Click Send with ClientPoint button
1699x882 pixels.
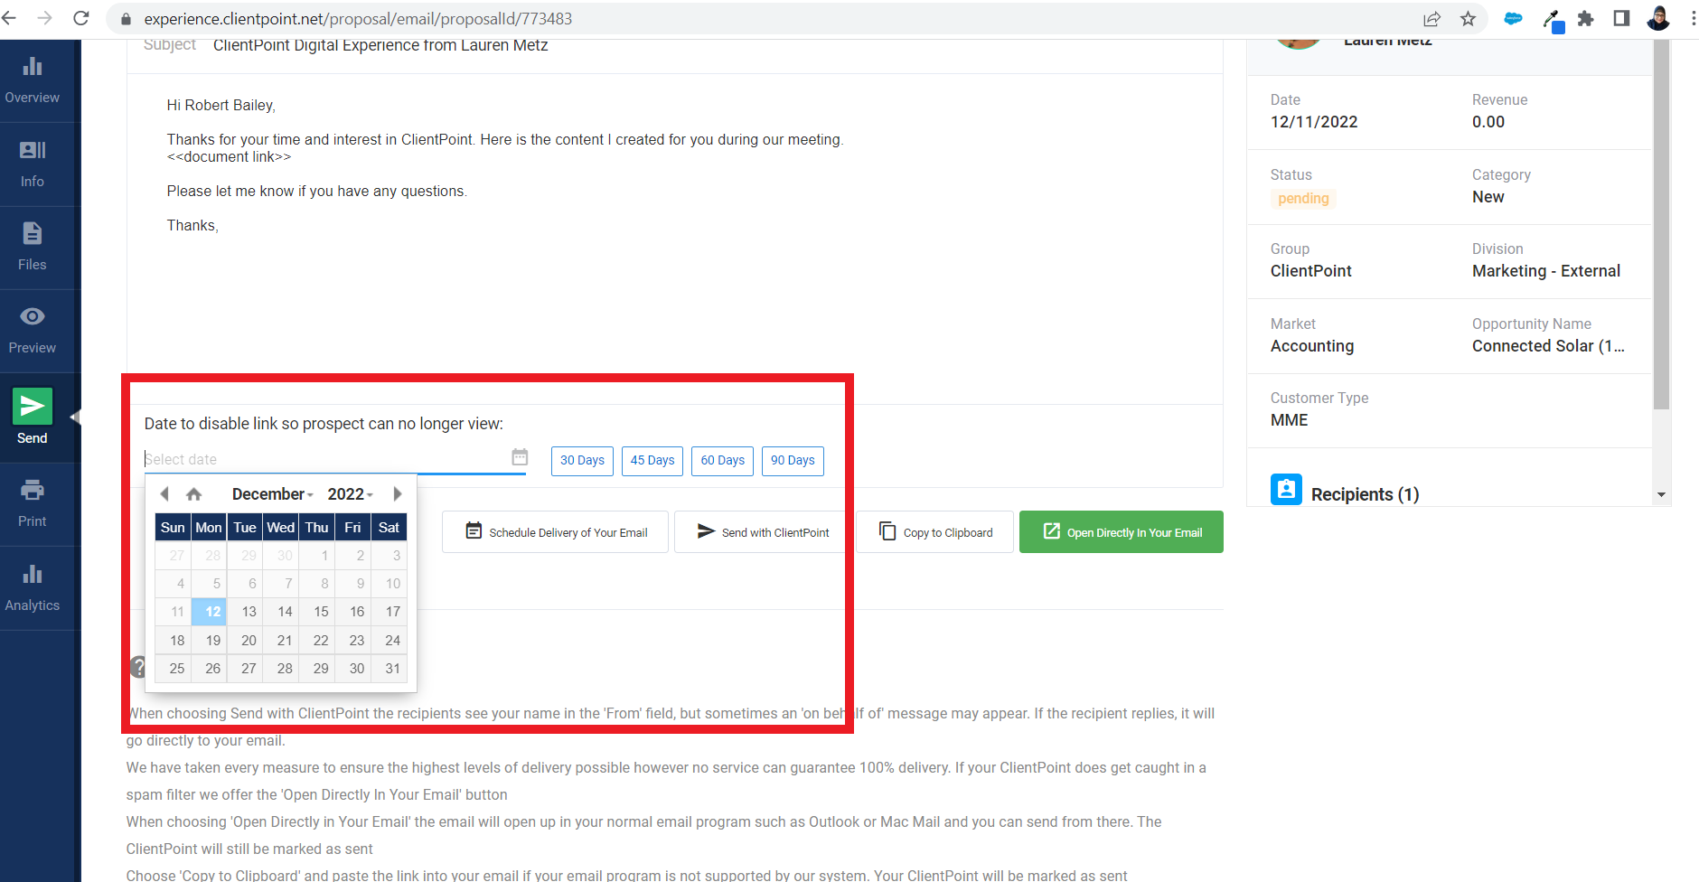[763, 532]
